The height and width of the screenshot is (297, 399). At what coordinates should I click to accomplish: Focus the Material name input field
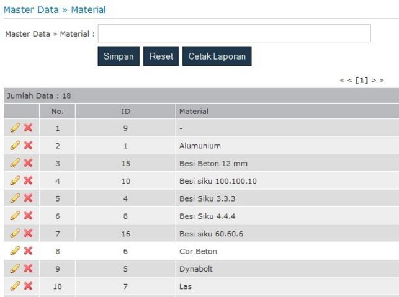(x=234, y=33)
